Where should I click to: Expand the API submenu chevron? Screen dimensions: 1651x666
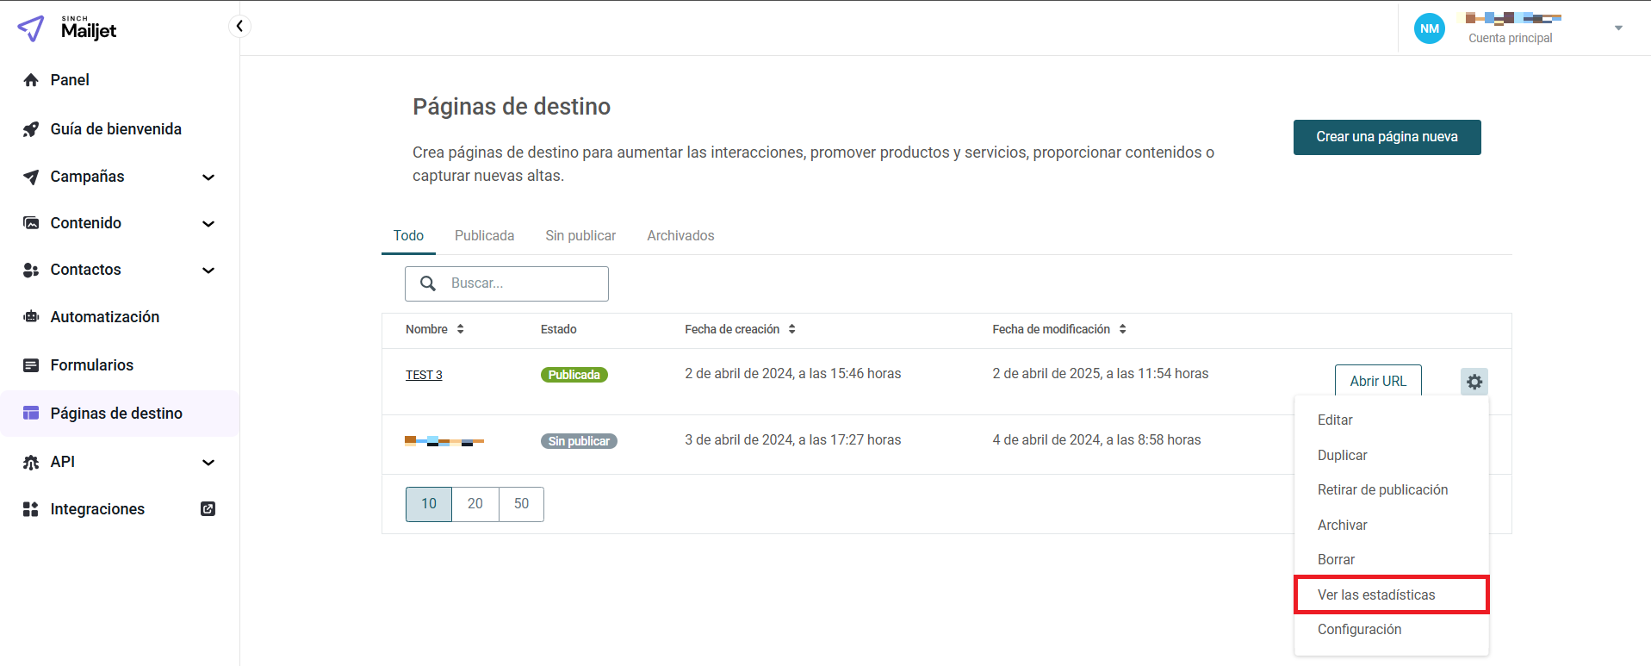coord(208,463)
